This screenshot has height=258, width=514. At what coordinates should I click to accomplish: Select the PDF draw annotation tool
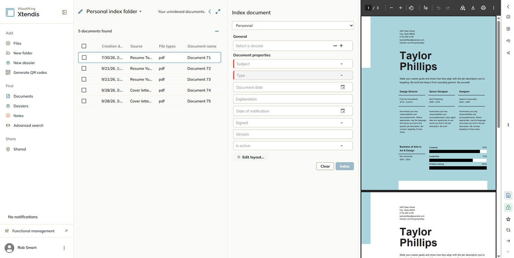tap(426, 8)
